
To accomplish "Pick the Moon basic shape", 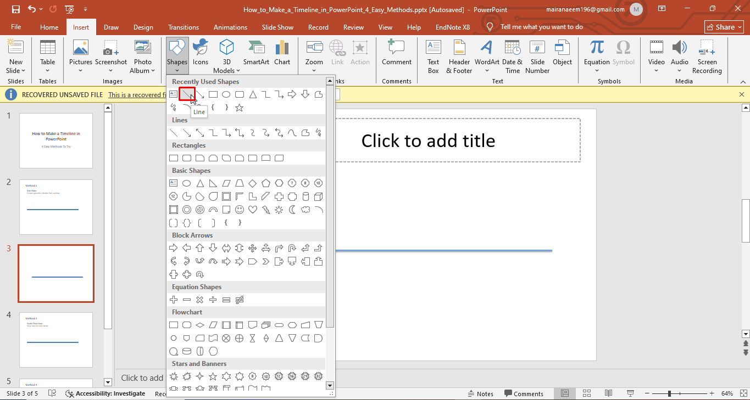I will tap(292, 210).
